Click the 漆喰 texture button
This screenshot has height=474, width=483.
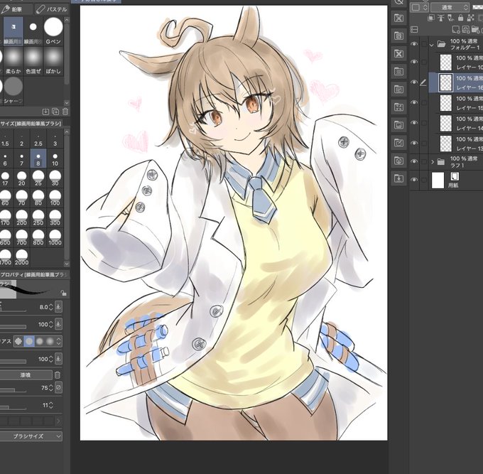[26, 375]
